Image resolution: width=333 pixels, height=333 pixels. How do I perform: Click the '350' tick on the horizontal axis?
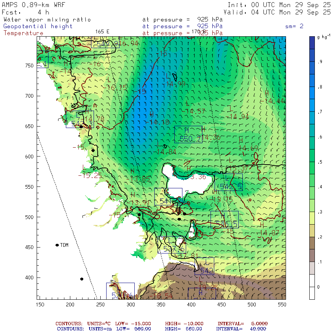coord(161,305)
